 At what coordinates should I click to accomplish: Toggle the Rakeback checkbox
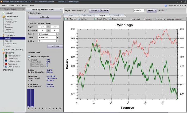(x=131, y=19)
